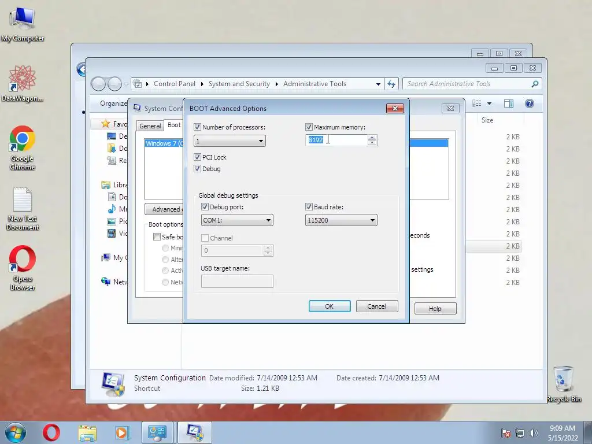Toggle Debug port checkbox

pos(205,206)
